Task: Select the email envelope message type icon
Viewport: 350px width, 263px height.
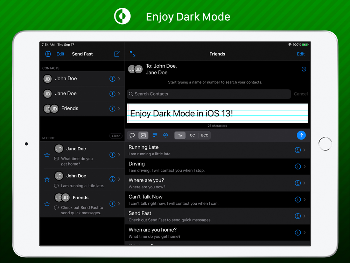Action: point(143,135)
